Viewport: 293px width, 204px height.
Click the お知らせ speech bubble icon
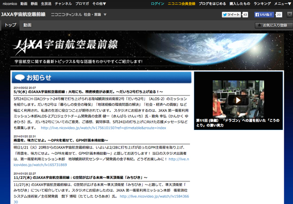click(19, 77)
